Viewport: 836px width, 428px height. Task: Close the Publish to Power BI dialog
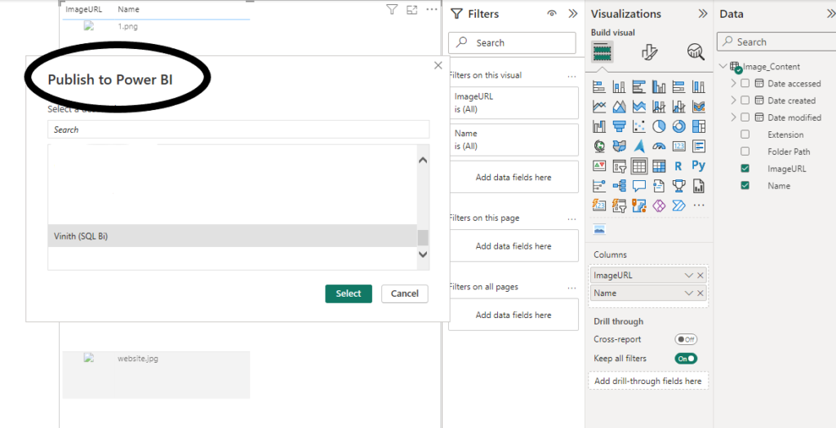[x=438, y=65]
